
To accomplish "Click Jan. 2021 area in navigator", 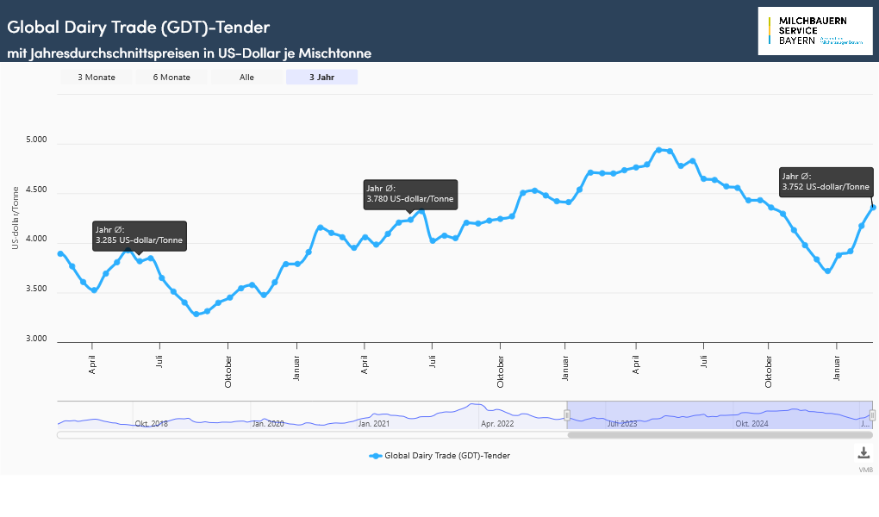I will click(374, 423).
